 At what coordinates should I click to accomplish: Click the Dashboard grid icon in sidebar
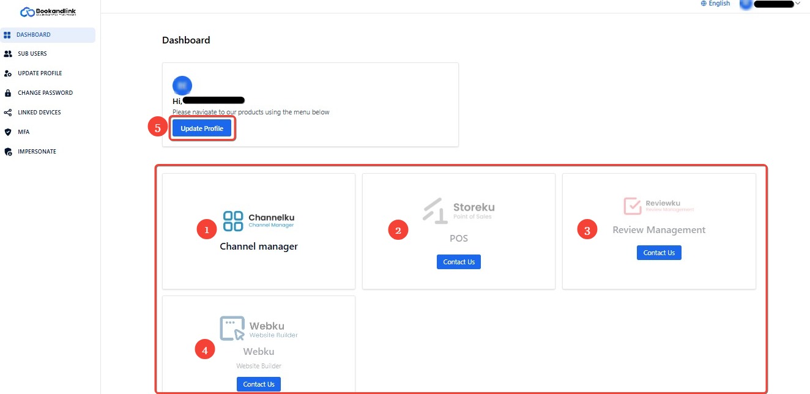click(7, 35)
